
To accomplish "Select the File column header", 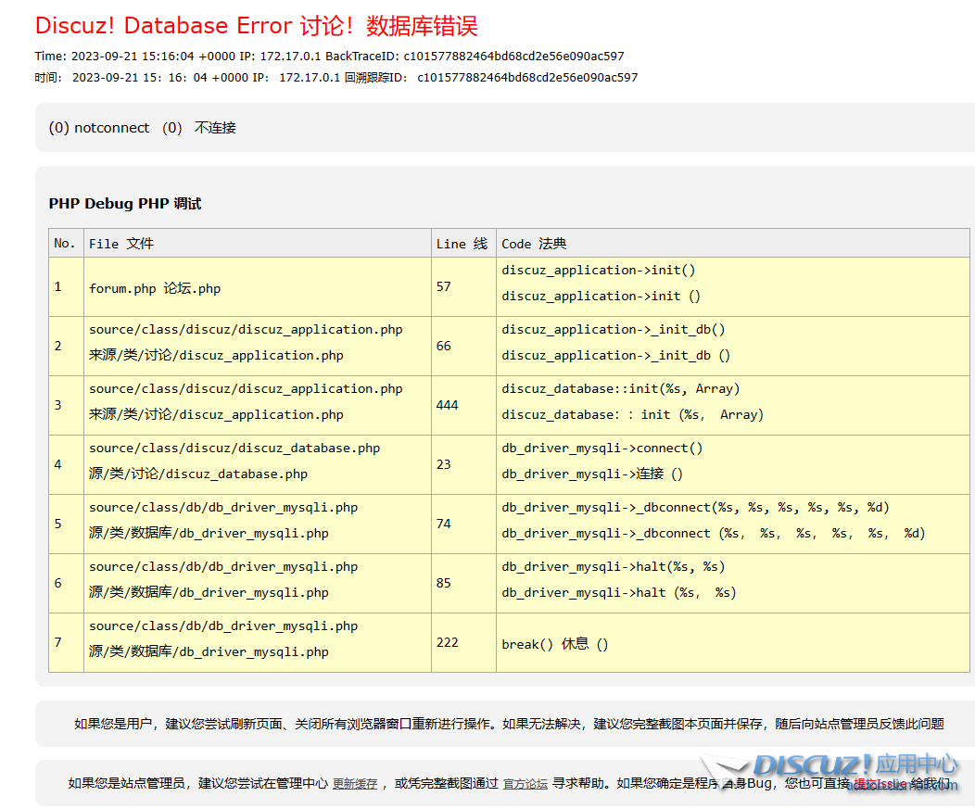I will [121, 244].
